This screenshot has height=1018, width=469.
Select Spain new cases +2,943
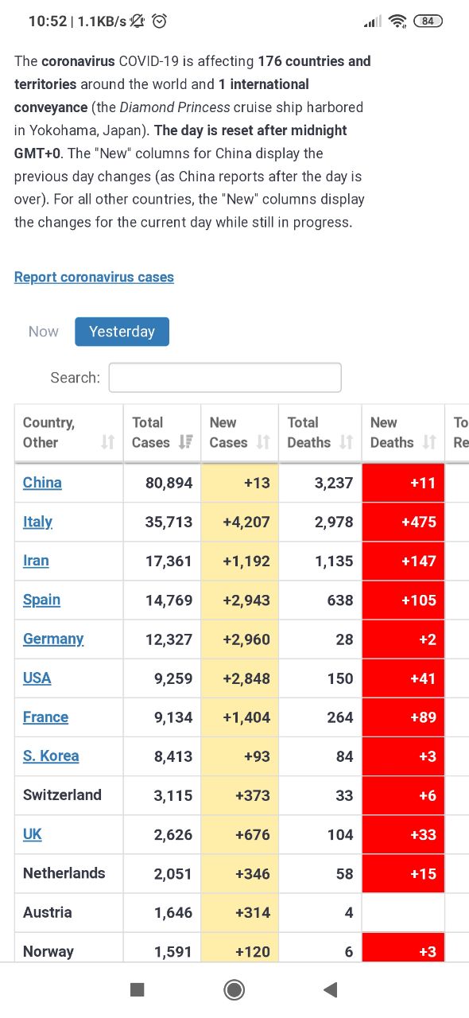click(x=246, y=600)
